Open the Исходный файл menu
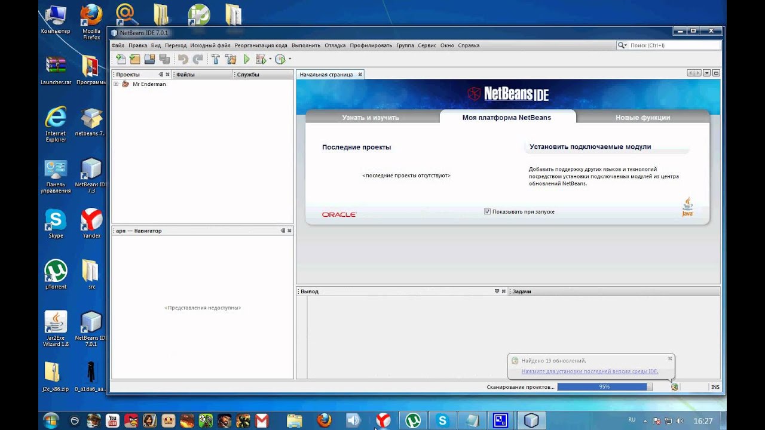This screenshot has height=430, width=765. pyautogui.click(x=210, y=45)
